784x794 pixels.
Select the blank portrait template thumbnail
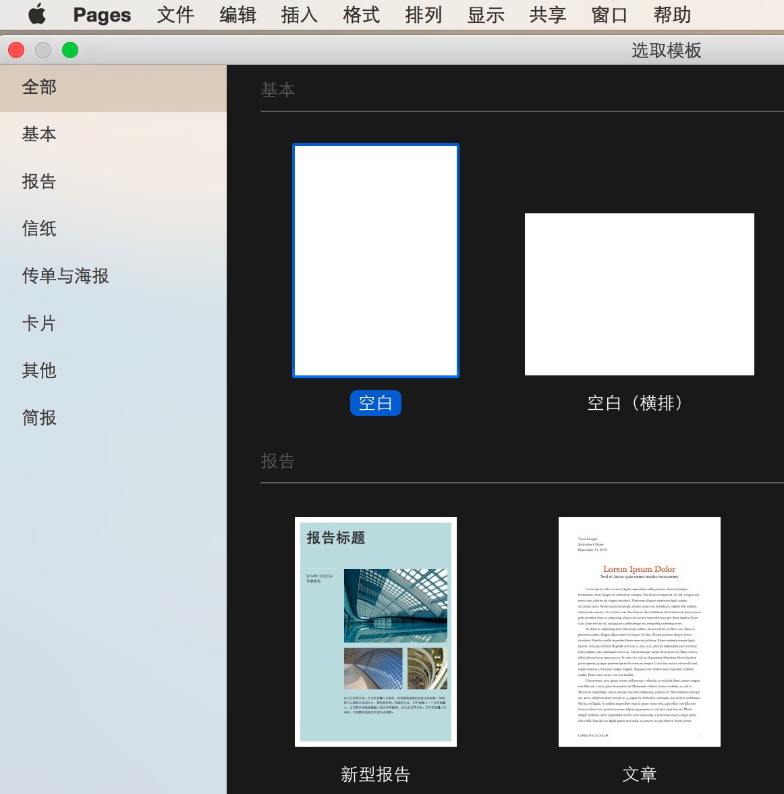point(375,261)
